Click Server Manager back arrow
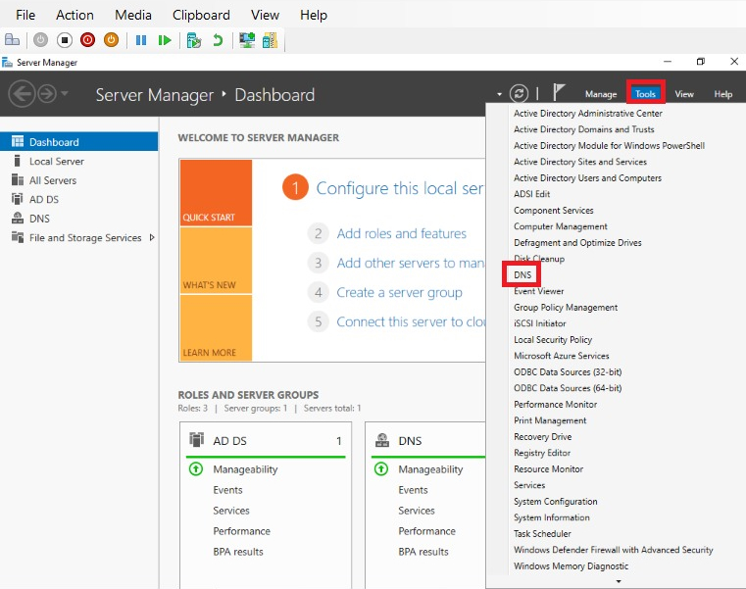This screenshot has width=746, height=589. 22,94
